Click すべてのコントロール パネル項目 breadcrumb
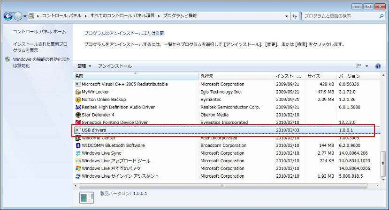Screen dimensions: 389x210 pyautogui.click(x=122, y=15)
